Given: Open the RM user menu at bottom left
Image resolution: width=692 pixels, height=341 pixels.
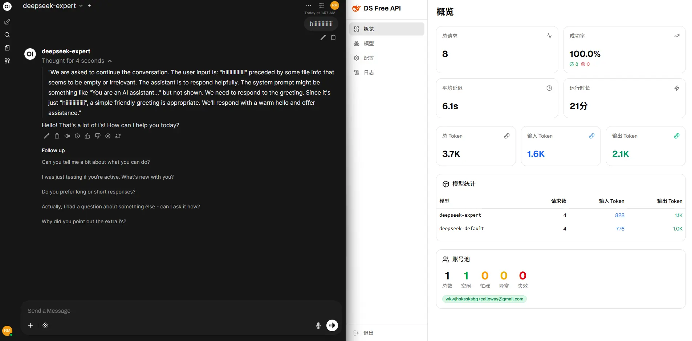Looking at the screenshot, I should tap(7, 330).
